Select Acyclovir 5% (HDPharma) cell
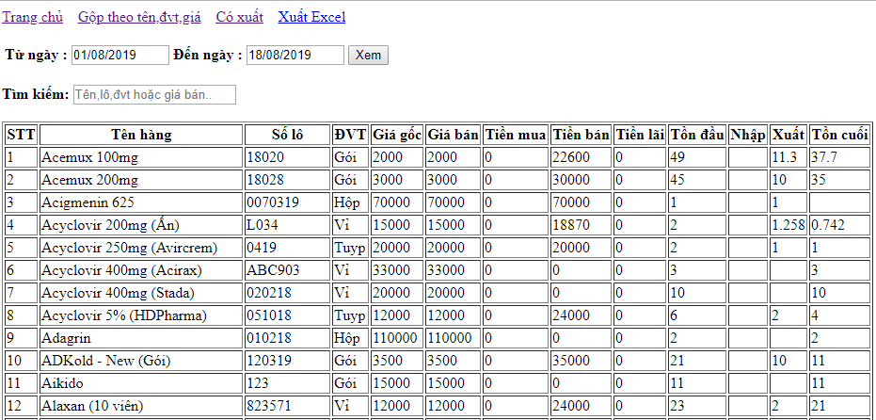The image size is (876, 420). coord(141,315)
